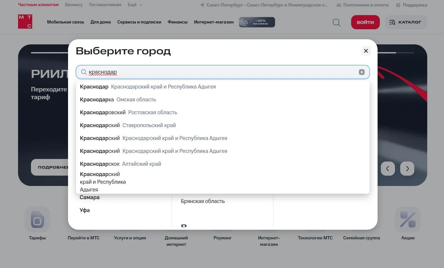Open Для дома menu

pos(101,22)
